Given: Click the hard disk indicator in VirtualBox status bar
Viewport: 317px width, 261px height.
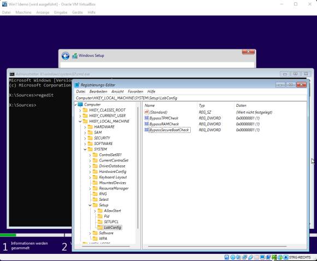Looking at the screenshot, I should coord(227,257).
